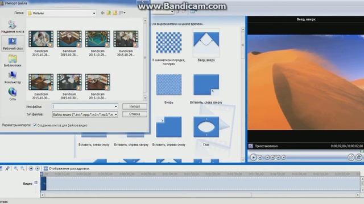Expand the Имя файла dropdown arrow
Image resolution: width=364 pixels, height=204 pixels.
coord(115,107)
